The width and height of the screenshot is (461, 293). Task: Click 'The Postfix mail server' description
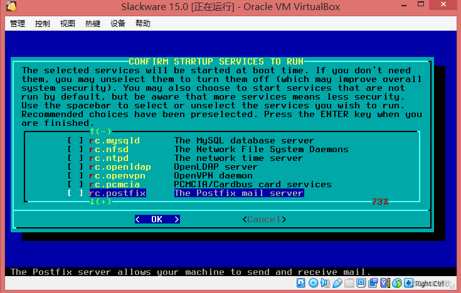click(239, 193)
